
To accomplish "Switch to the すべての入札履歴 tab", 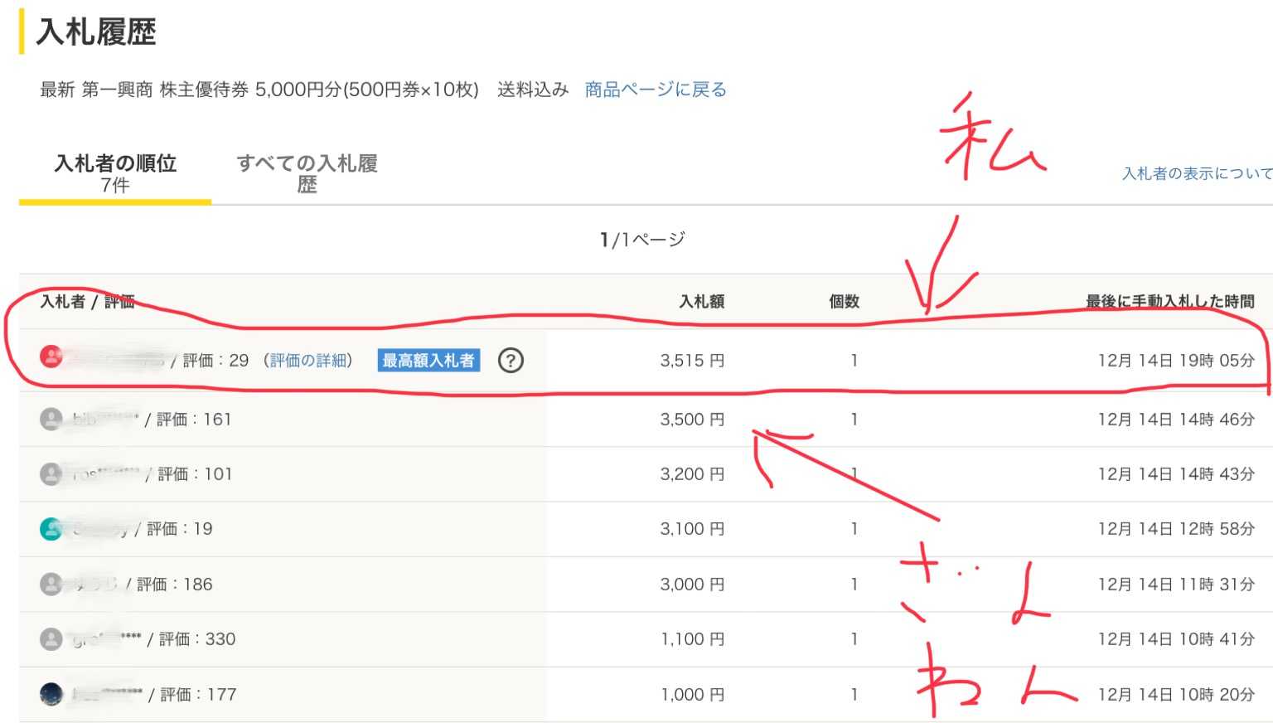I will point(307,173).
